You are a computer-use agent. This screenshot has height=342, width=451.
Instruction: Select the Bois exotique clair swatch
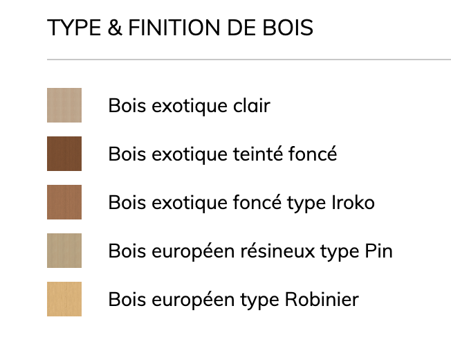click(64, 105)
